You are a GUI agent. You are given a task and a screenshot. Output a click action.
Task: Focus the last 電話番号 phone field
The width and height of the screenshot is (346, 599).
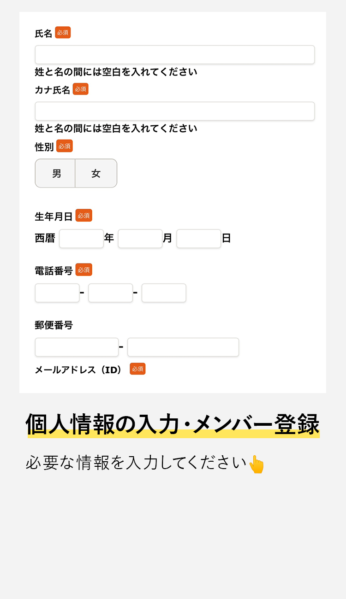[164, 293]
